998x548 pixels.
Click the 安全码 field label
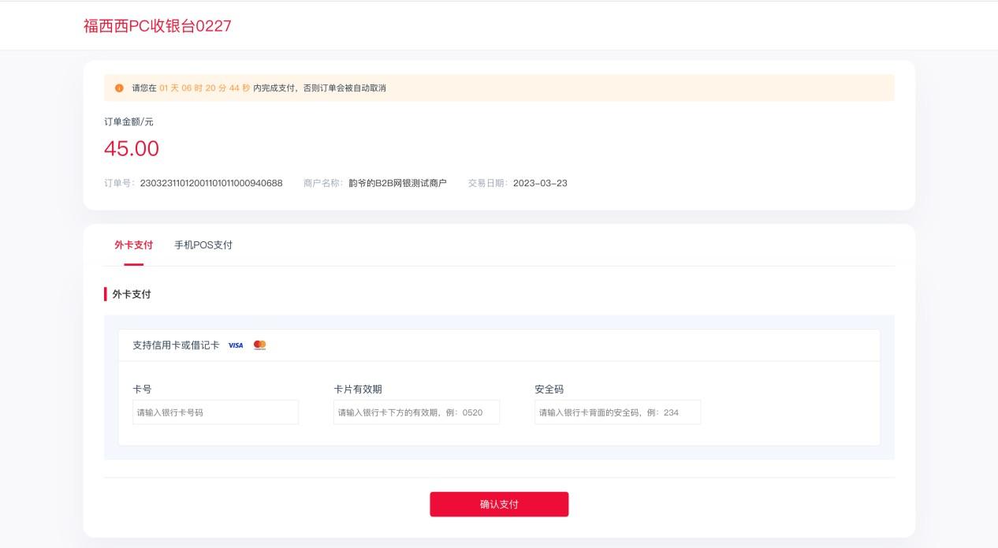pos(549,390)
